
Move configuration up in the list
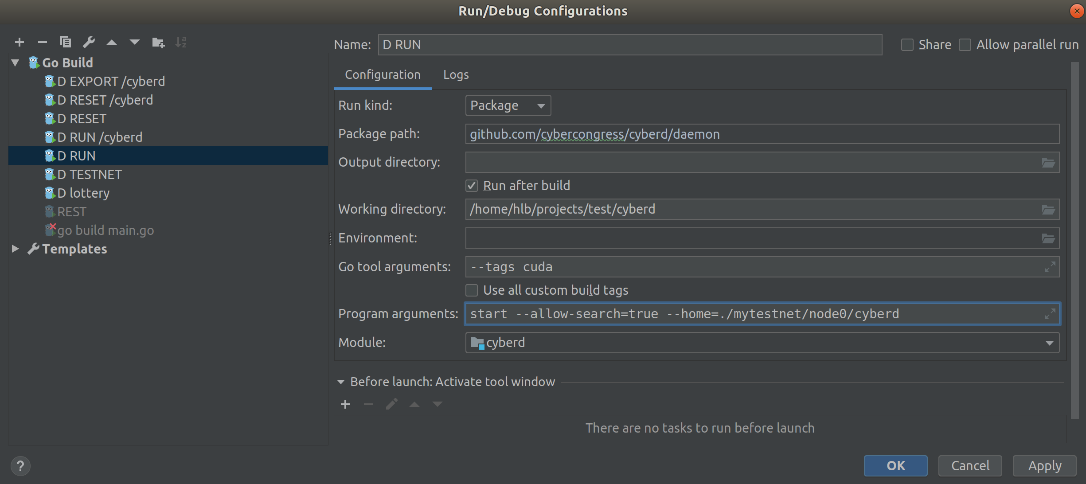112,42
